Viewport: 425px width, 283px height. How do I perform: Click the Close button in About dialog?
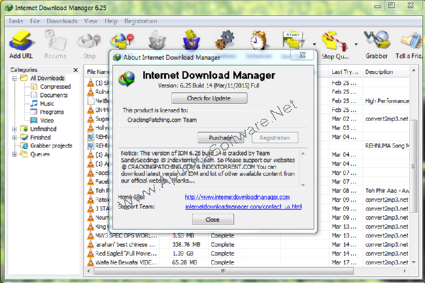[212, 219]
